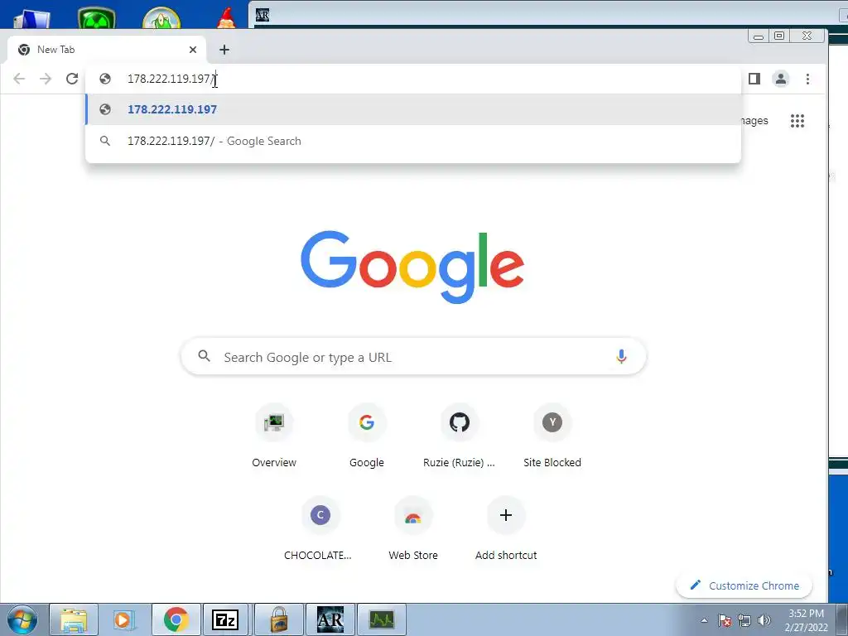Open the green creature desktop icon

161,17
